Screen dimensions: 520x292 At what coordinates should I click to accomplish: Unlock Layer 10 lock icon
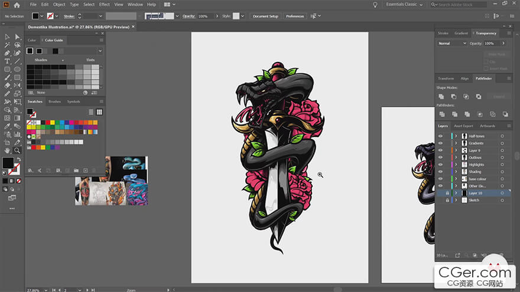(x=447, y=193)
